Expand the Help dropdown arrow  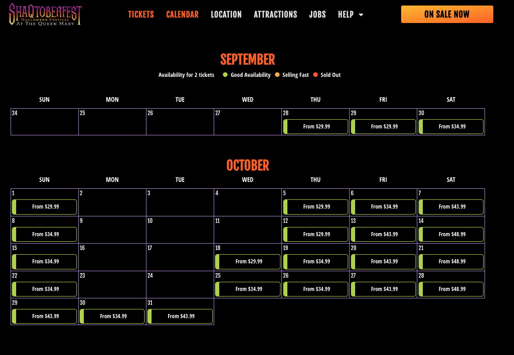click(x=361, y=15)
